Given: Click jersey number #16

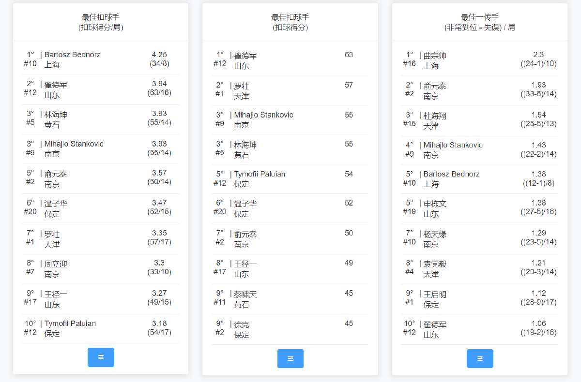Looking at the screenshot, I should click(x=410, y=64).
